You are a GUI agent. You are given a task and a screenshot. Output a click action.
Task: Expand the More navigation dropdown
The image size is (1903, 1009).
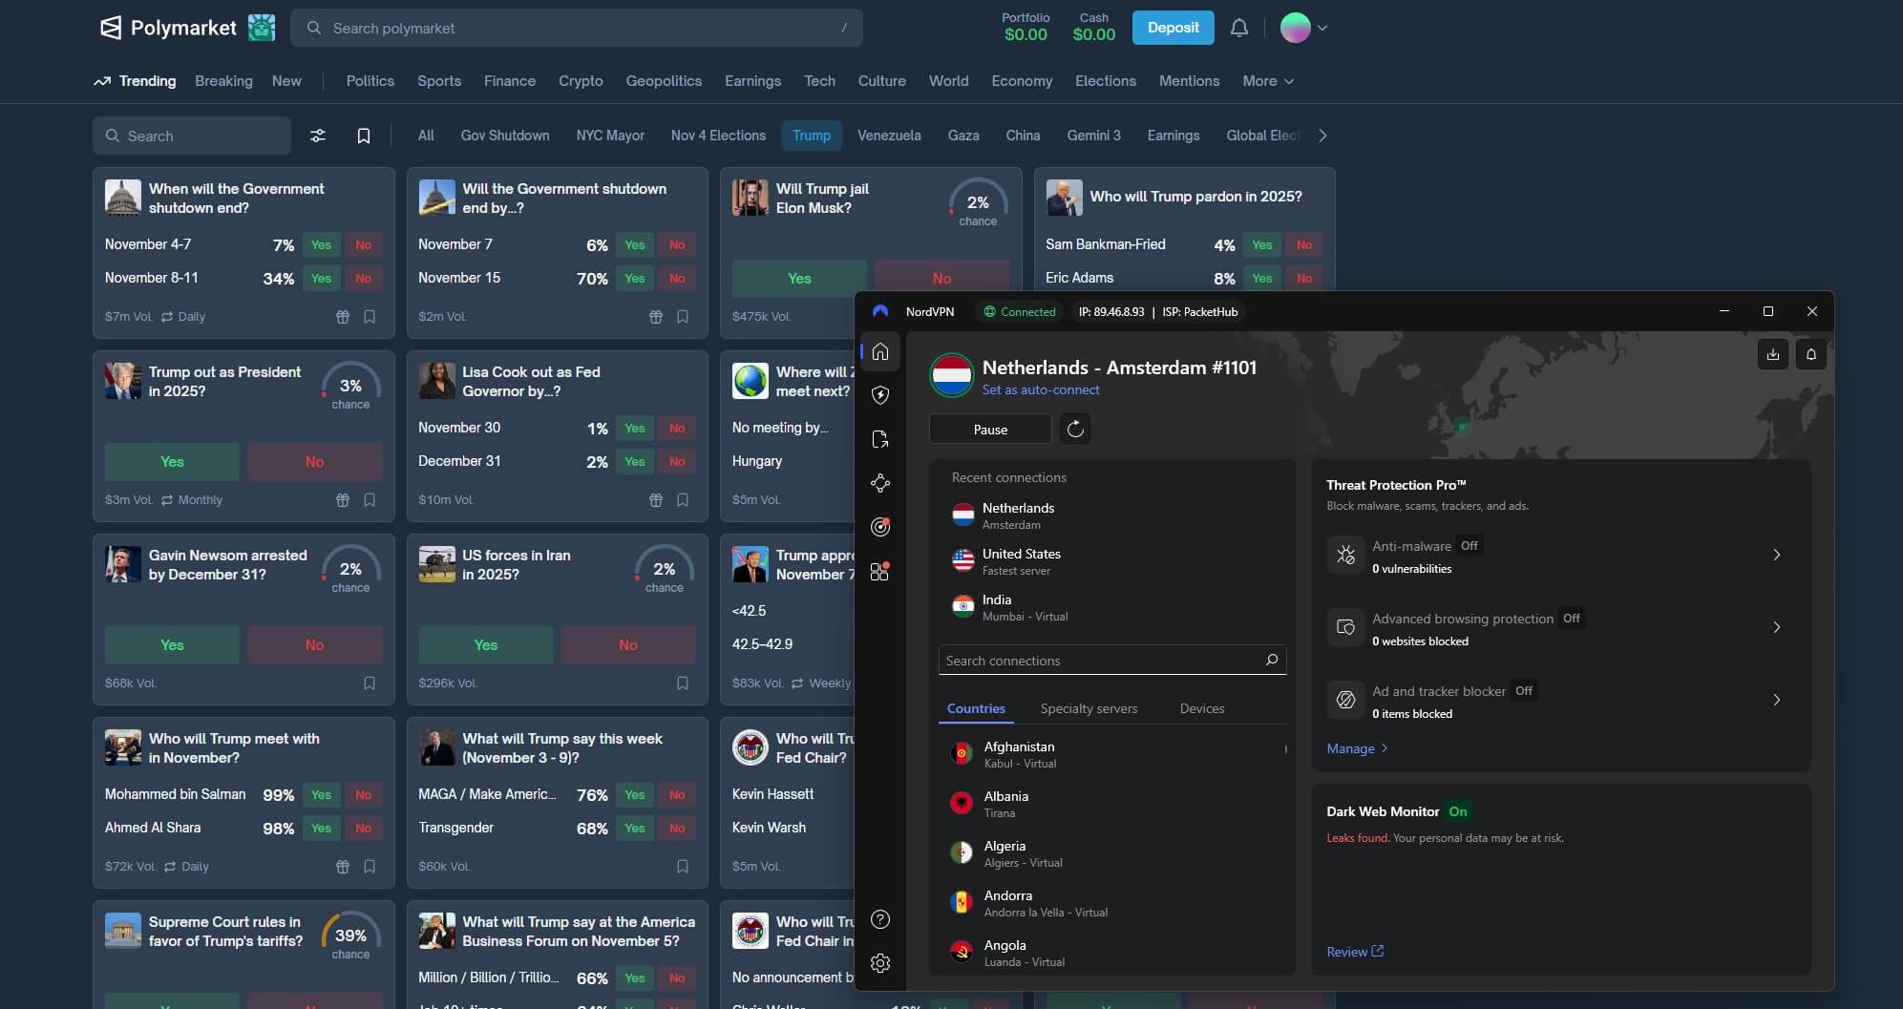click(1267, 81)
